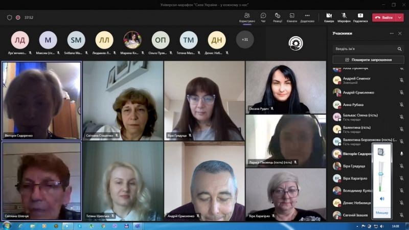Screen dimensions: 409x230
Task: Open the Учасники panel more options (…)
Action: click(x=392, y=33)
